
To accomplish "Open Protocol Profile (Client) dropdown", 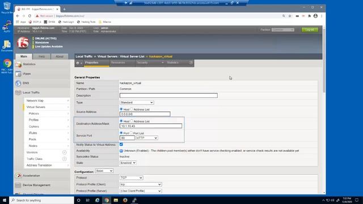I will coord(141,184).
